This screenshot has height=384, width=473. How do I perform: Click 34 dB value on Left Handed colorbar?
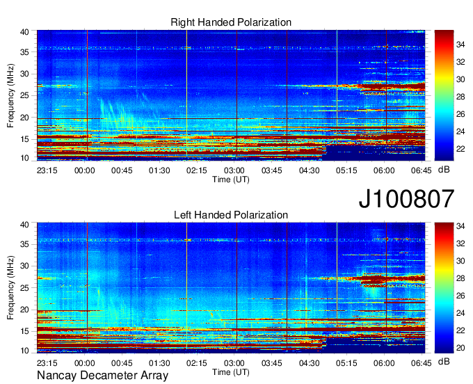point(460,226)
